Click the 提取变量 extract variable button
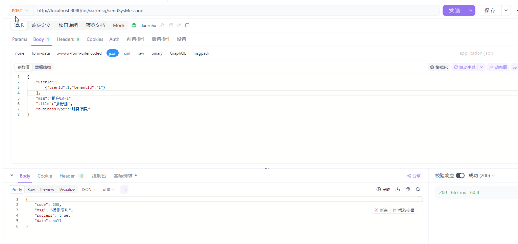The image size is (518, 244). 404,210
